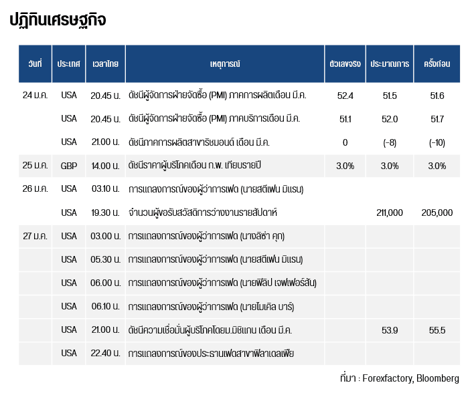Select the วันที่ column header
The height and width of the screenshot is (395, 472).
35,64
